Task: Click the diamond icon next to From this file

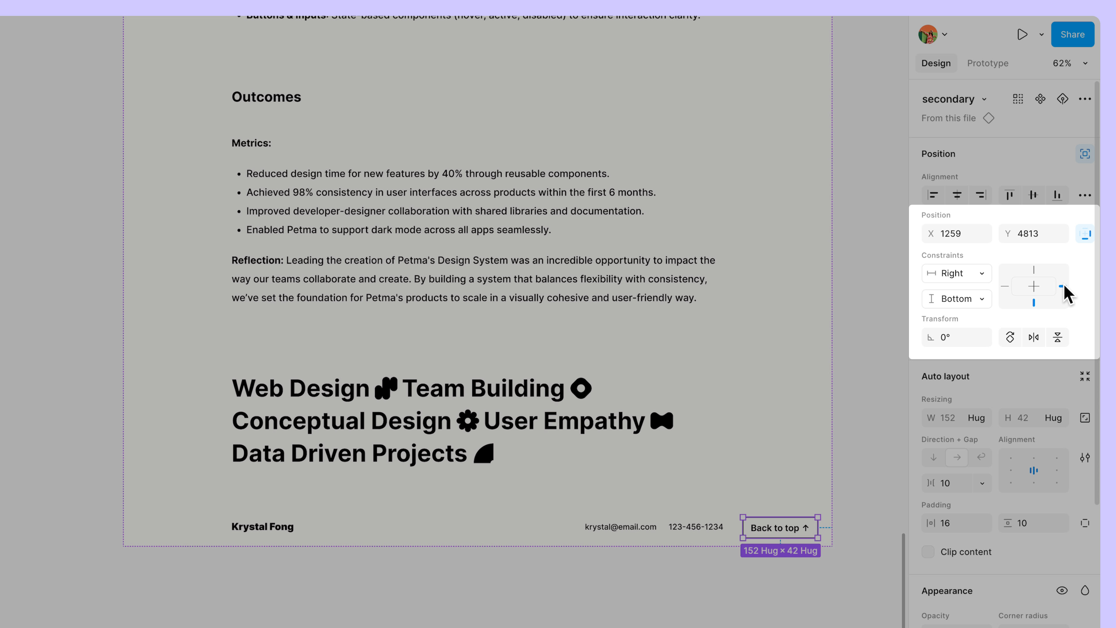Action: 988,118
